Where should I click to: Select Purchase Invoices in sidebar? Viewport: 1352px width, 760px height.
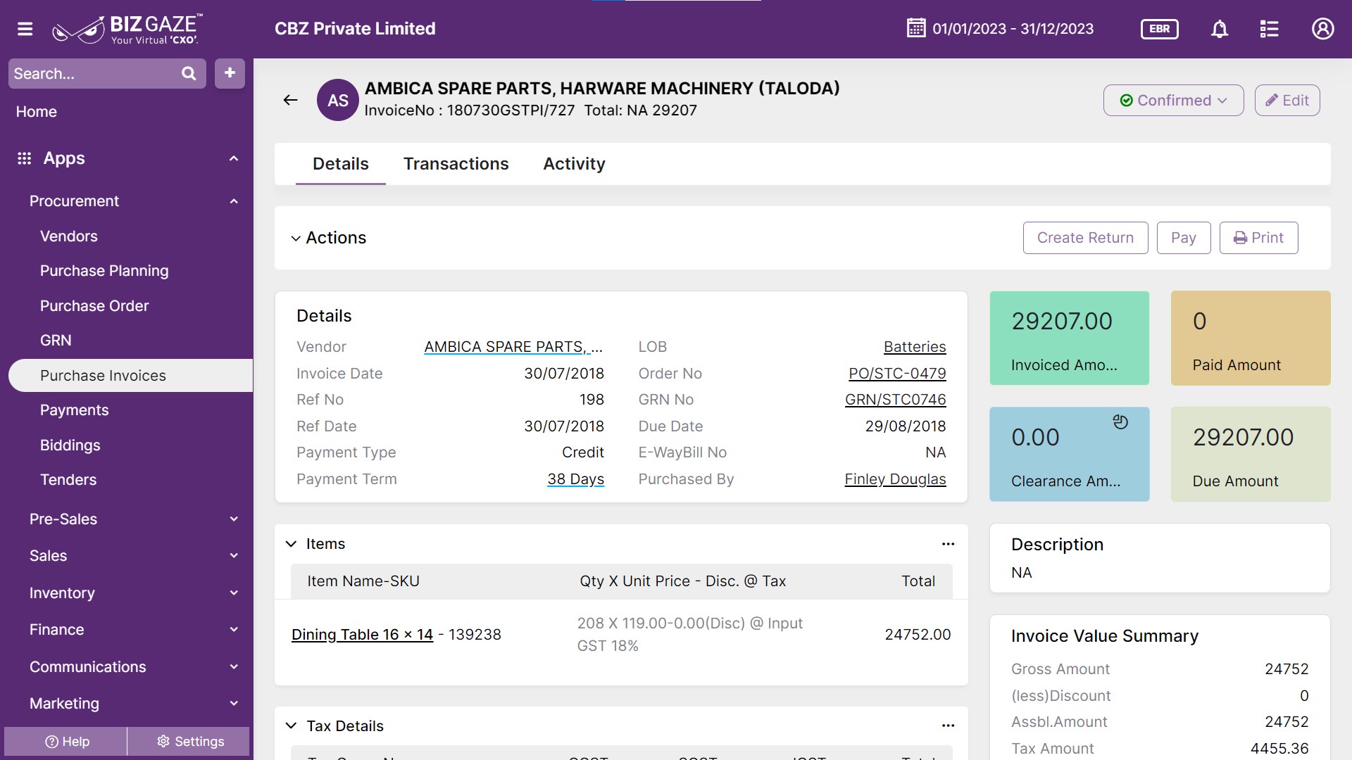point(131,376)
